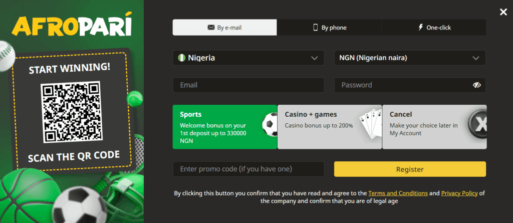This screenshot has width=513, height=223.
Task: Focus the promo code input field
Action: point(248,169)
